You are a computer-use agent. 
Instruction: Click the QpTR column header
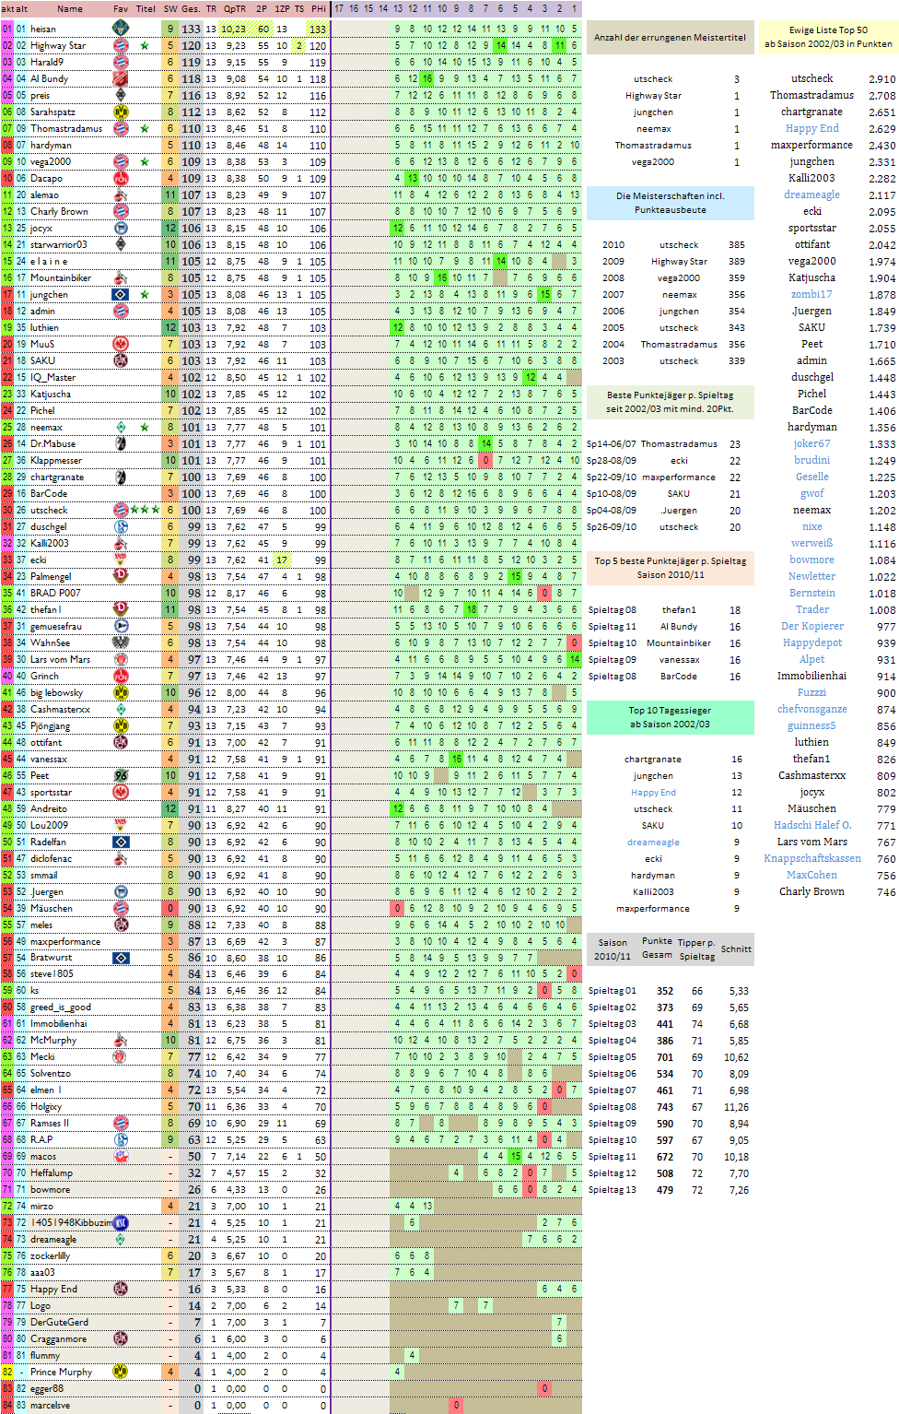pyautogui.click(x=235, y=9)
